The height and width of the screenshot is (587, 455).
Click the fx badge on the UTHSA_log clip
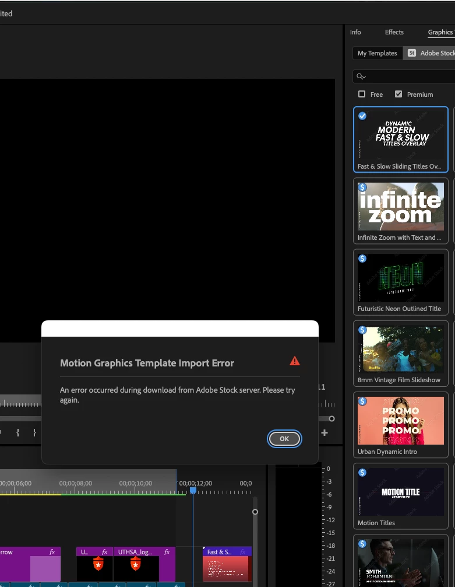[x=167, y=552]
